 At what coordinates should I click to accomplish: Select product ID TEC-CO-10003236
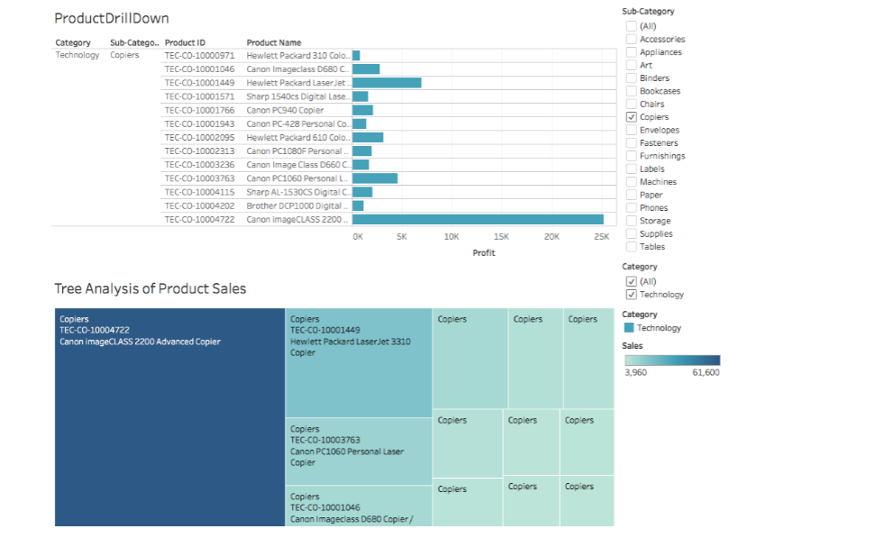199,165
